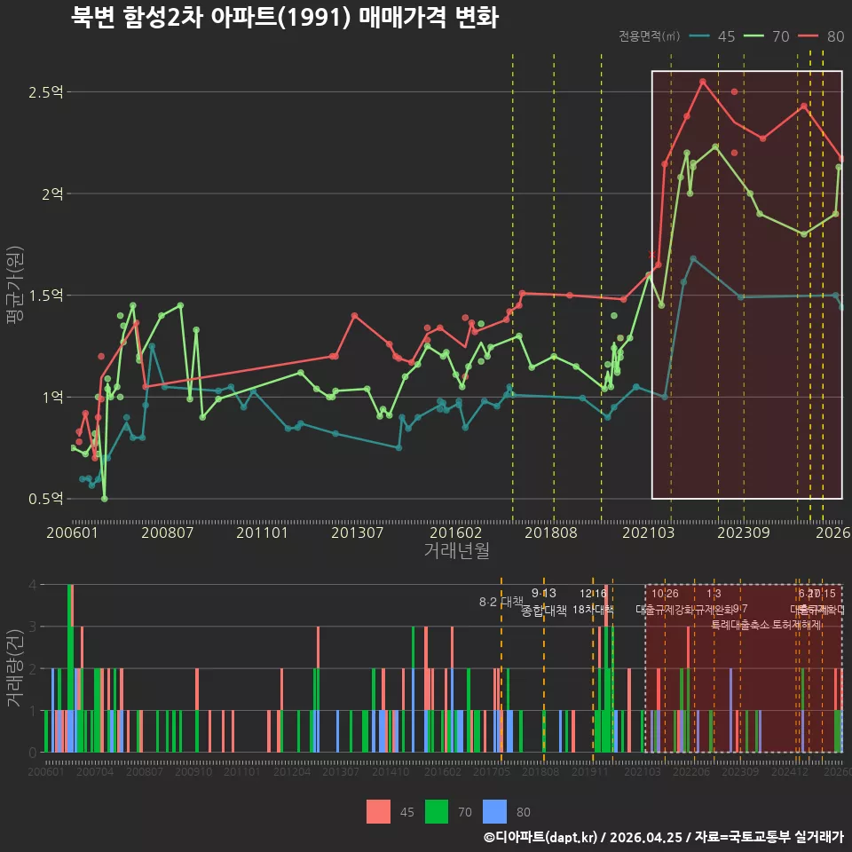Click the 9·13 종합대책 marker label
This screenshot has width=852, height=852.
click(544, 602)
